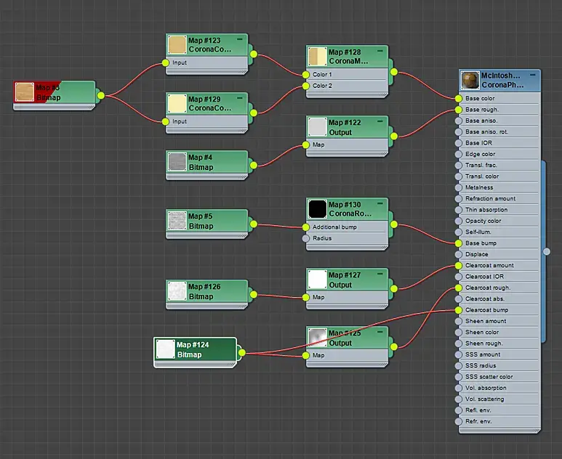Click the Refraction amount input socket
This screenshot has width=562, height=459.
(x=459, y=199)
